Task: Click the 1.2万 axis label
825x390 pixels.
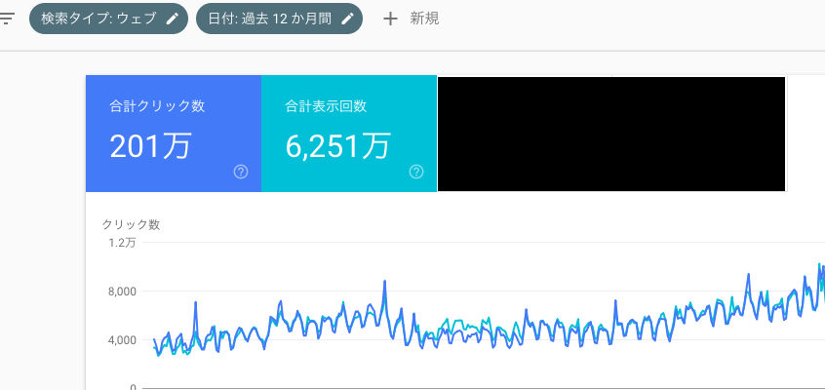Action: tap(123, 243)
